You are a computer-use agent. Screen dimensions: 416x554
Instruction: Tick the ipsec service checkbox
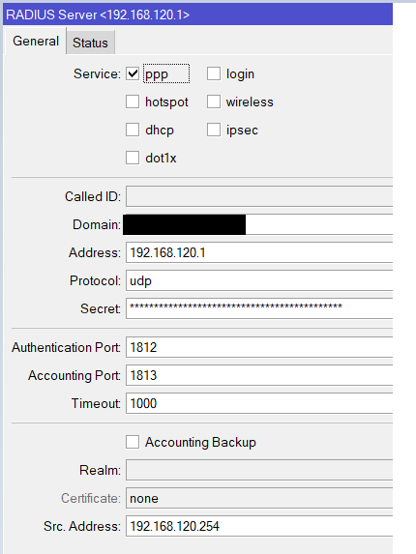click(214, 130)
